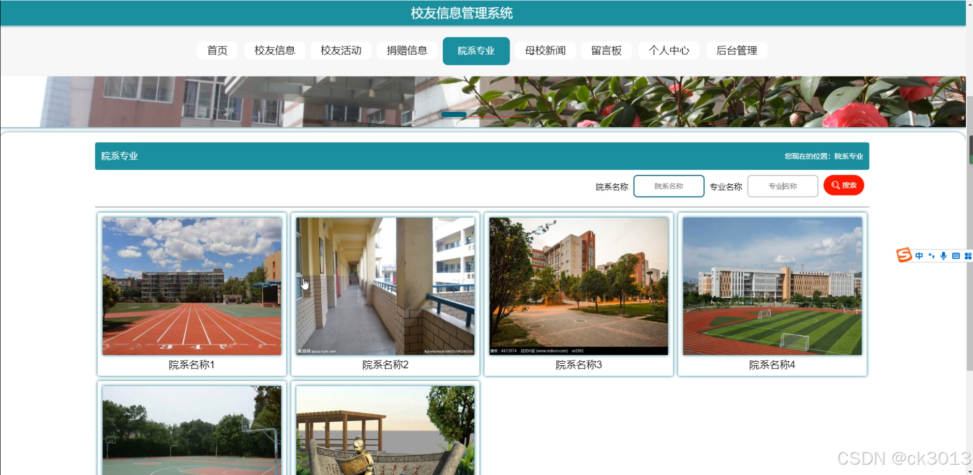Open 母校新闻 navigation item
The image size is (973, 475).
tap(545, 51)
